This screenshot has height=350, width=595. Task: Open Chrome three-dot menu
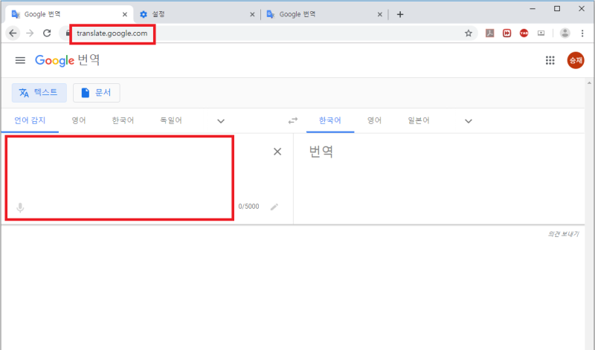582,33
